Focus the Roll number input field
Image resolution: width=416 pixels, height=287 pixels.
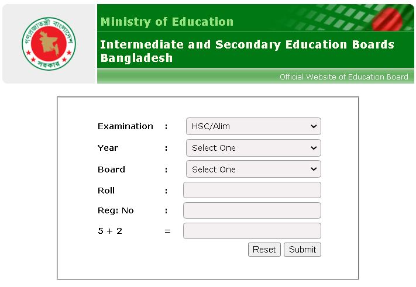pyautogui.click(x=252, y=190)
